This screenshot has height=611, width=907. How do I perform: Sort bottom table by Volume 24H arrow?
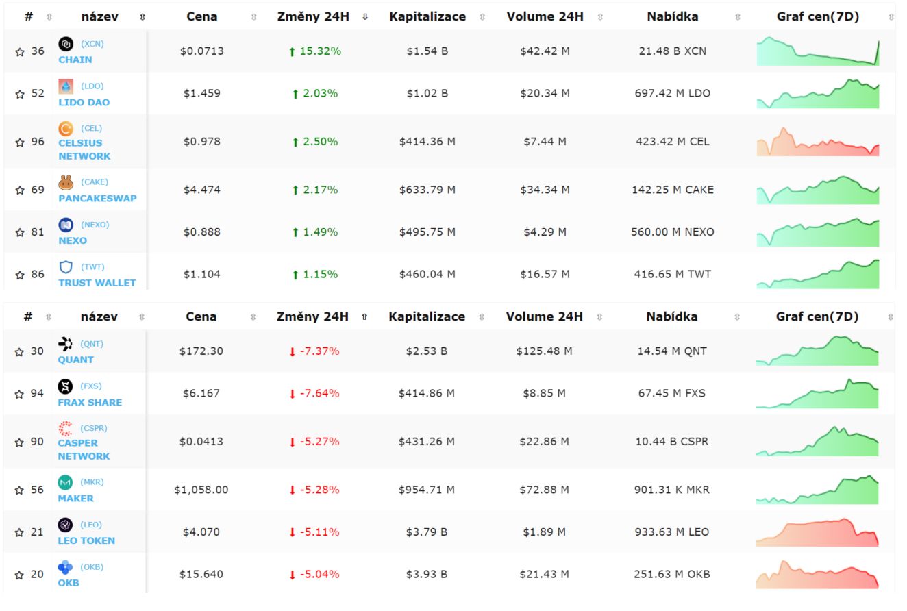tap(600, 317)
